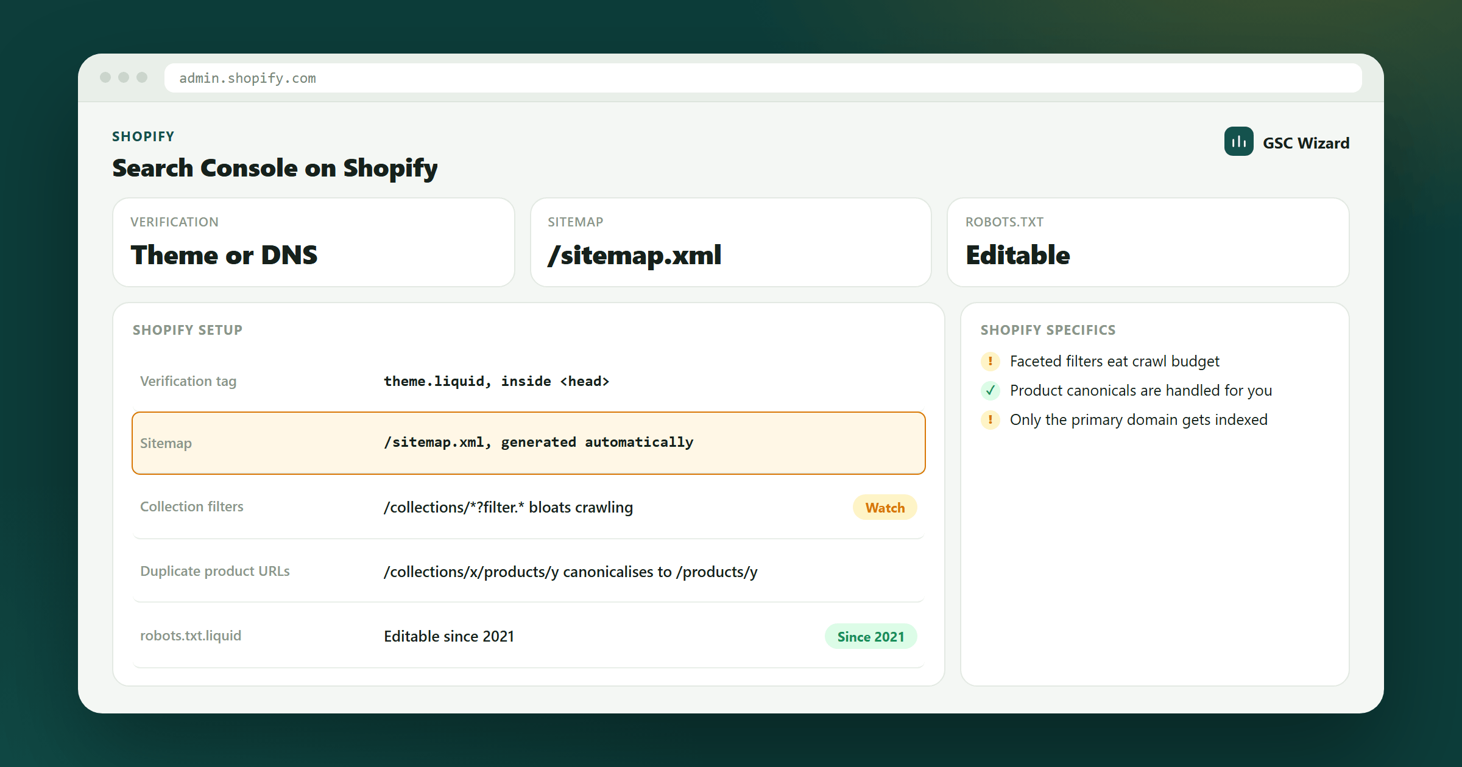Click the GSC Wizard bar-chart logo icon
This screenshot has height=767, width=1462.
pos(1238,142)
